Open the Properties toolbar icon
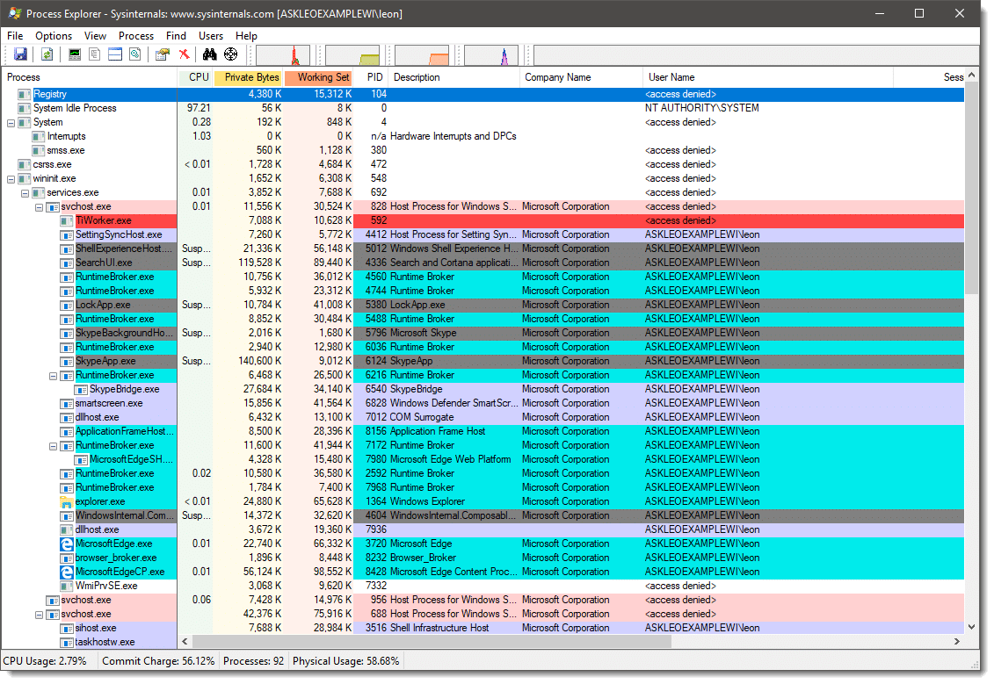The image size is (994, 684). [163, 54]
